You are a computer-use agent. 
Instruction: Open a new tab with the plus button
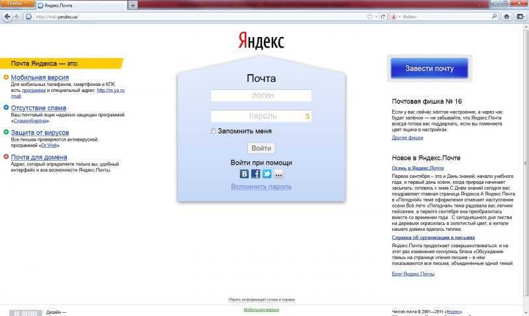(x=133, y=5)
